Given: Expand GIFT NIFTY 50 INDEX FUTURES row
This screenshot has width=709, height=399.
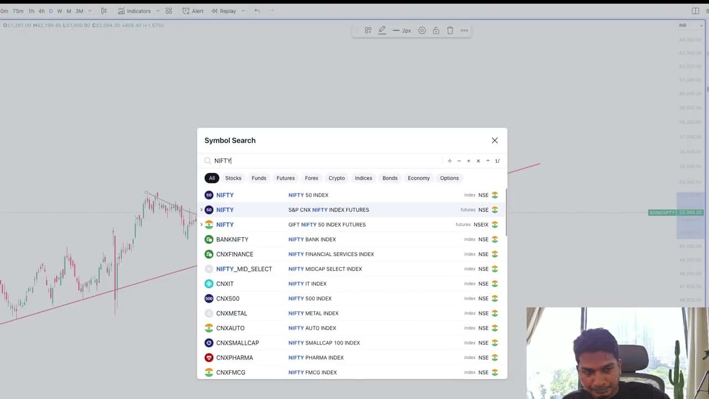Looking at the screenshot, I should [201, 224].
